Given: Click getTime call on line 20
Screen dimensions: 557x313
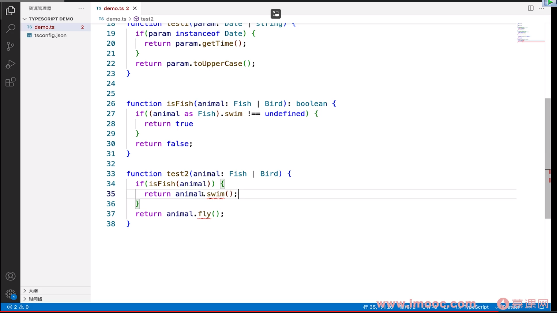Looking at the screenshot, I should pos(218,43).
